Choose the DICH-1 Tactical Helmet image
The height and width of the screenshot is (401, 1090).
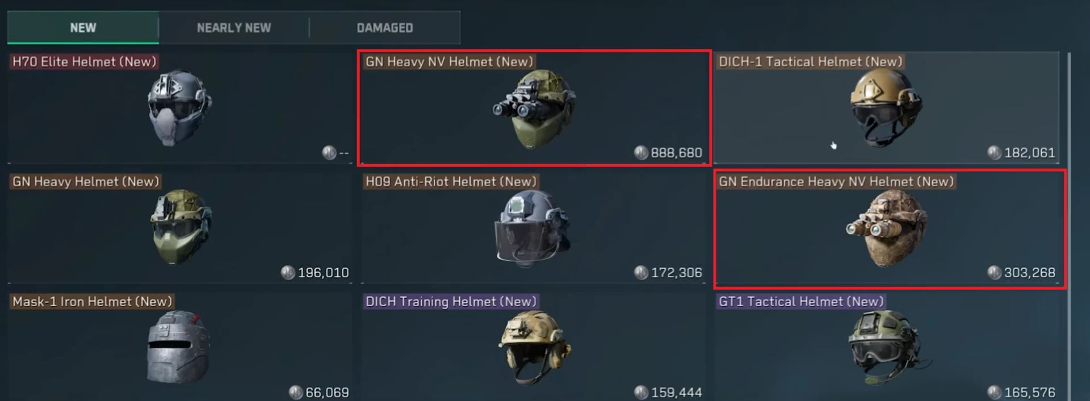click(886, 108)
